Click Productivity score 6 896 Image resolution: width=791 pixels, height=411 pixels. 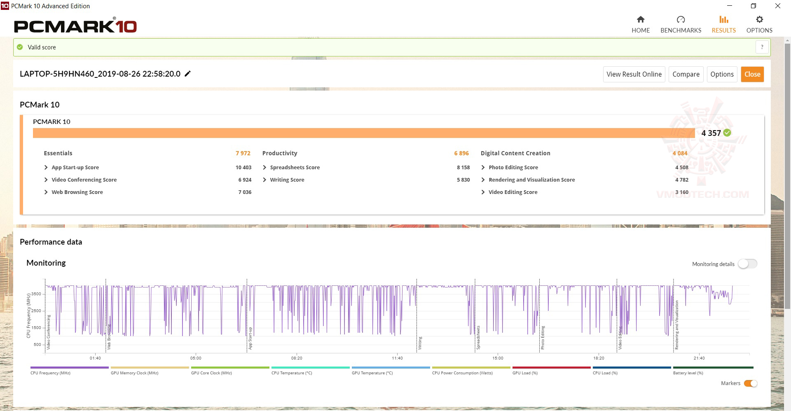(x=461, y=153)
